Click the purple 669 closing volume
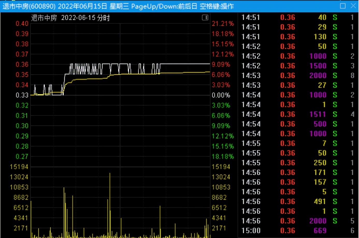Image resolution: width=359 pixels, height=238 pixels. coord(320,231)
